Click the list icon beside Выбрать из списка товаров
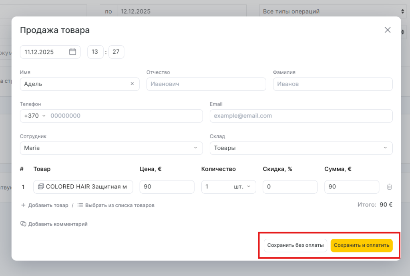Viewport: 410px width, 276px height. click(x=80, y=205)
